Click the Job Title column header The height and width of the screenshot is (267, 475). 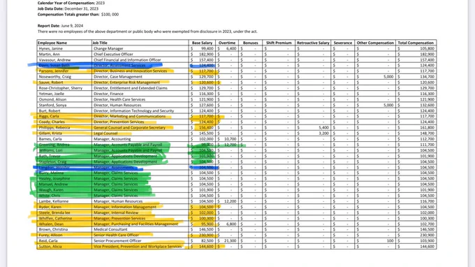[x=100, y=43]
